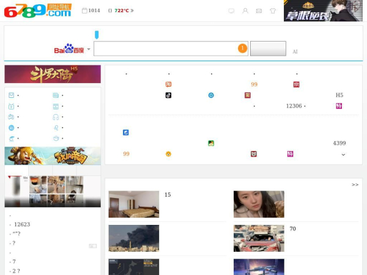Click the Leo zodiac horoscope icon
Image resolution: width=367 pixels, height=275 pixels.
coord(56,128)
